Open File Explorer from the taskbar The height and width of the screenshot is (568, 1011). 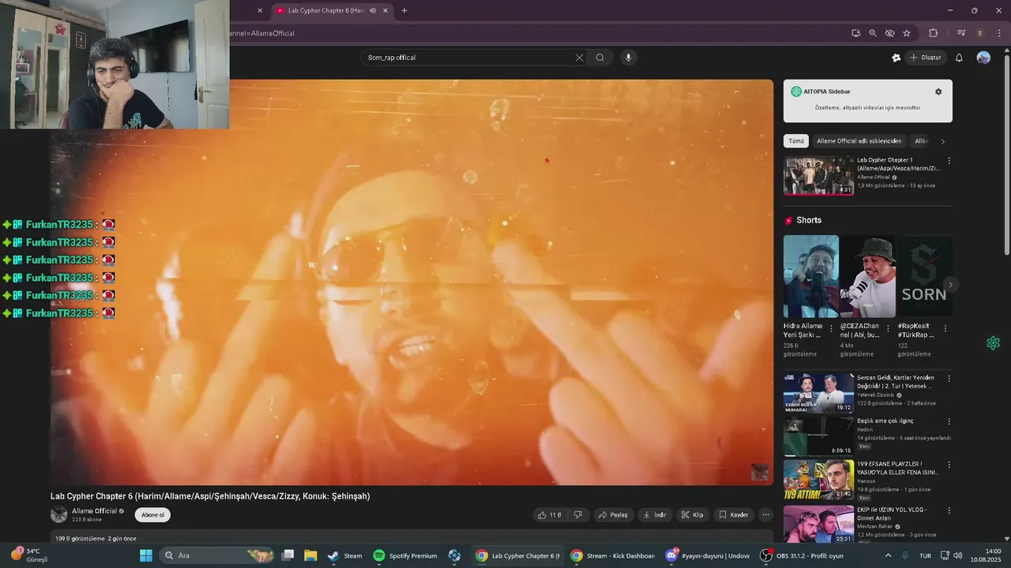point(310,555)
